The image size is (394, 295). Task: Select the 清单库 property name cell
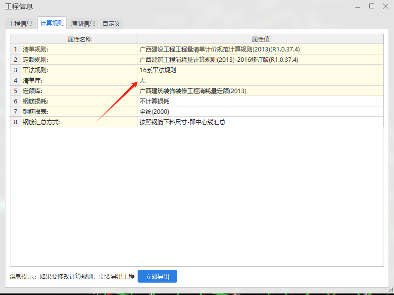tap(79, 80)
